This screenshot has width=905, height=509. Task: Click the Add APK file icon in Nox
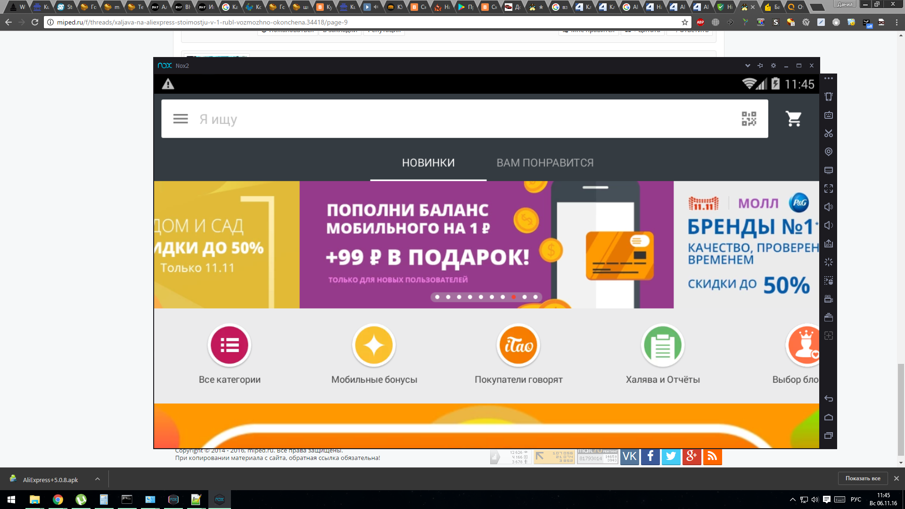click(829, 244)
